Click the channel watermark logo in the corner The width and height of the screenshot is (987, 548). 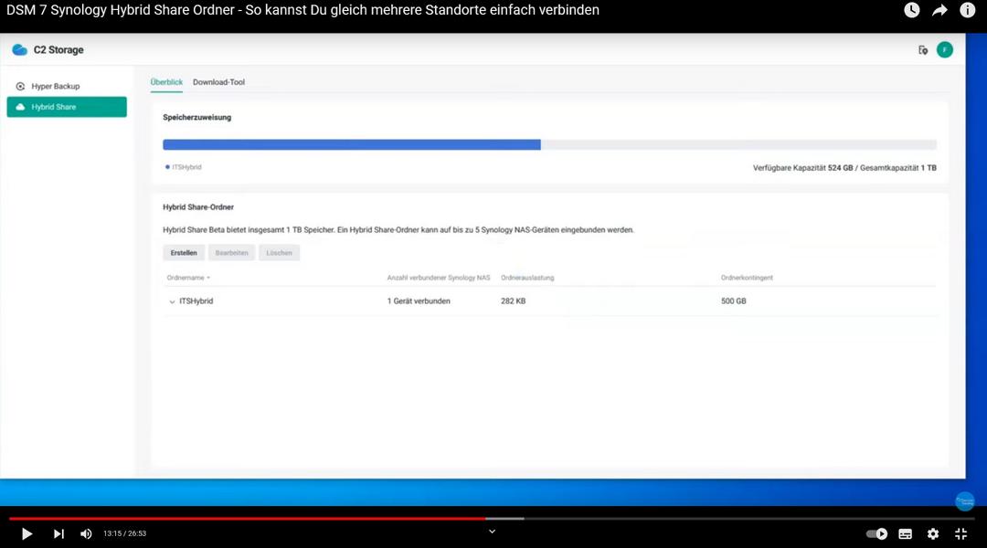tap(964, 501)
